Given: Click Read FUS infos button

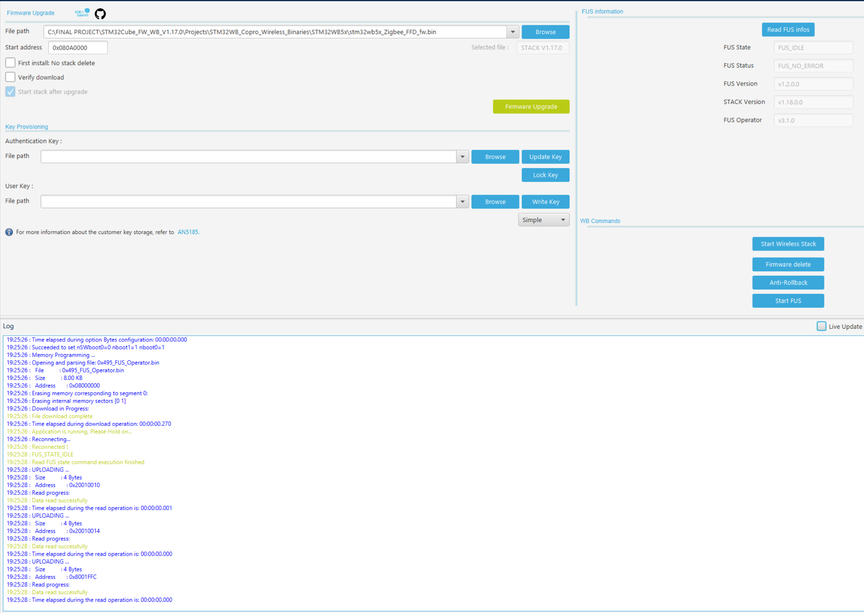Looking at the screenshot, I should click(788, 29).
